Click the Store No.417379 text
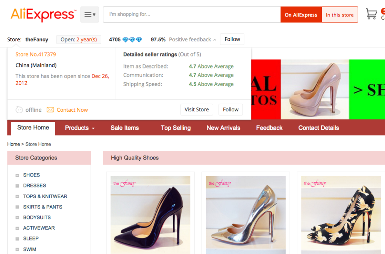 pos(36,55)
